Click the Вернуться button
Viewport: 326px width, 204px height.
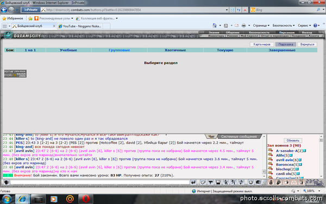(307, 45)
